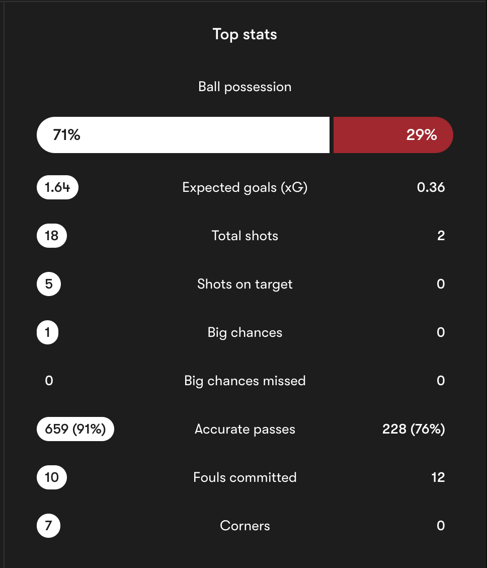This screenshot has width=487, height=568.
Task: Click the 228 (76%) passes value
Action: [414, 429]
